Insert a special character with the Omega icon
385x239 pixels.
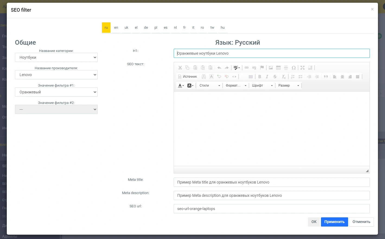(294, 68)
